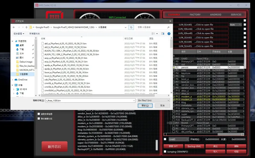Select boot_b_PhysPart_0 file icon
This screenshot has width=255, height=158.
coord(42,76)
